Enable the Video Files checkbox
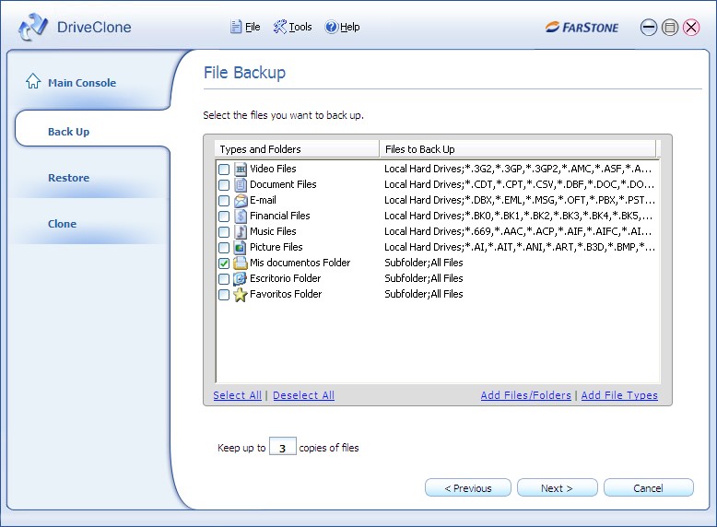The height and width of the screenshot is (527, 717). click(224, 170)
